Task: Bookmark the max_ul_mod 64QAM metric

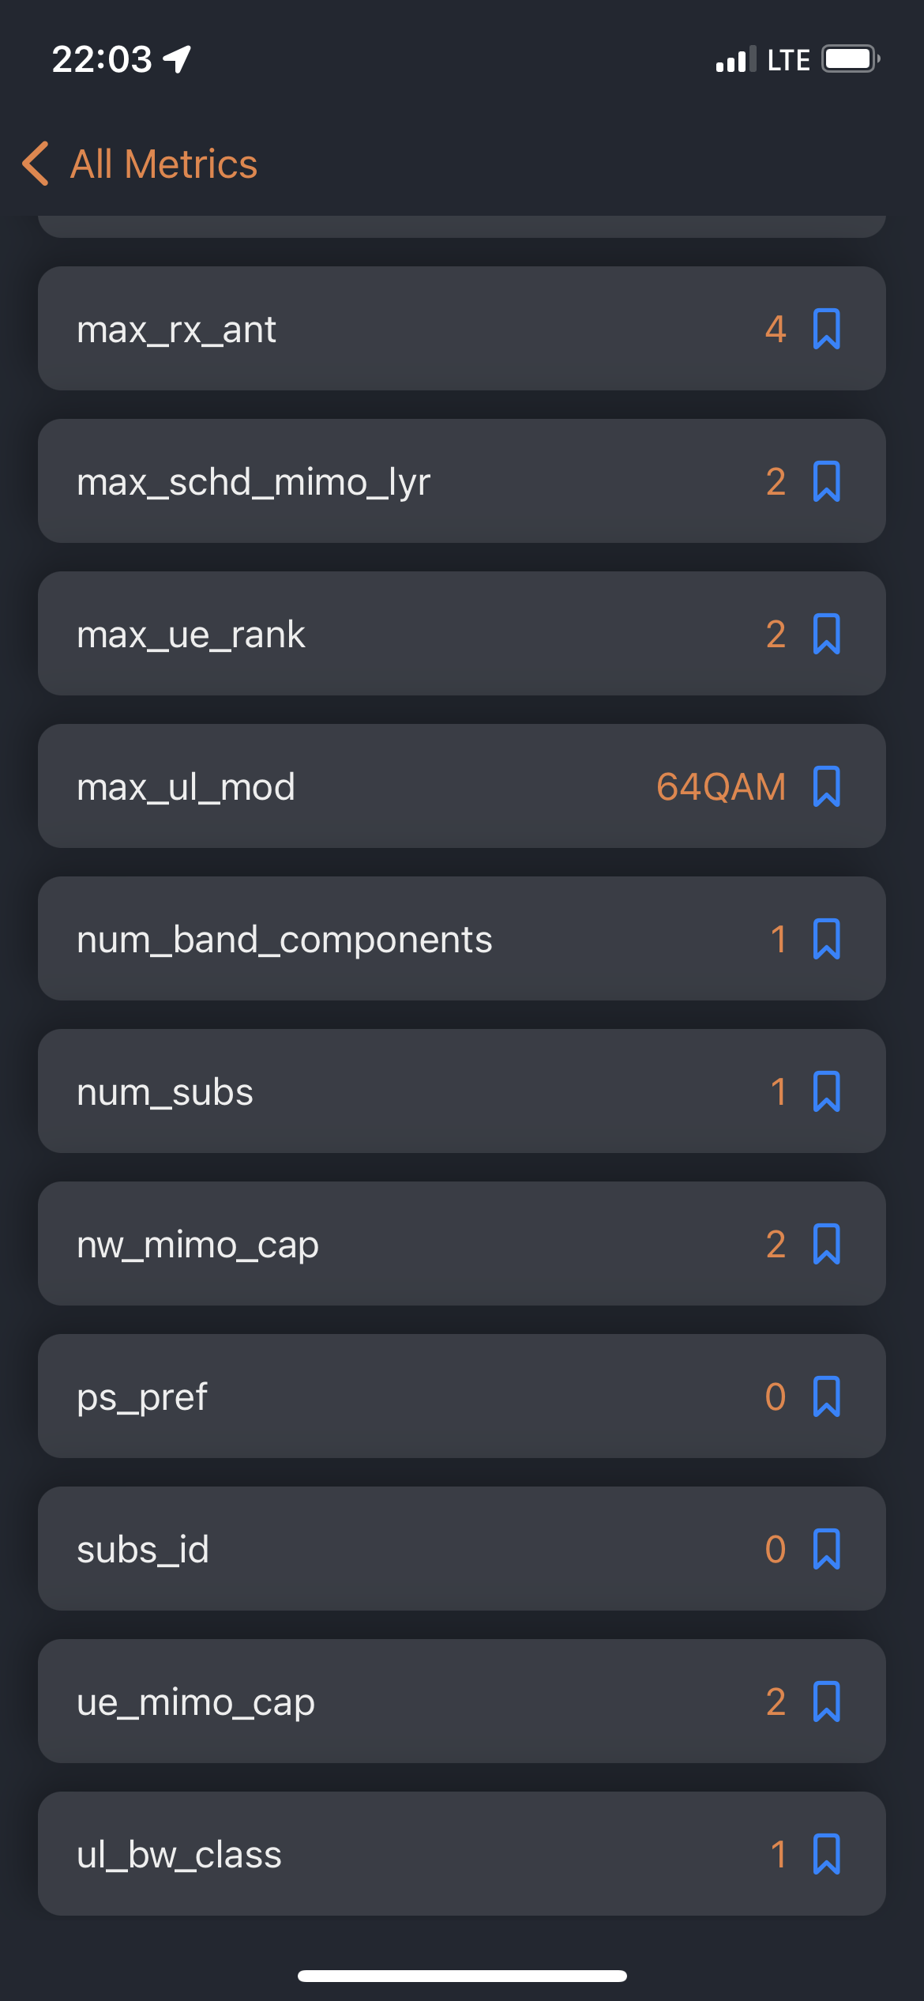Action: click(826, 786)
